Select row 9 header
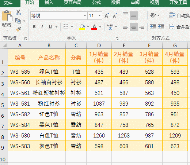This screenshot has height=165, width=190. 4,146
